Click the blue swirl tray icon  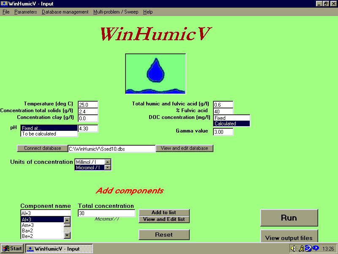[308, 248]
